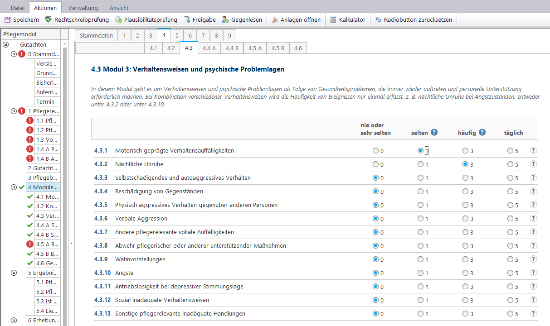Open the Datei menu tab
Viewport: 550px width, 326px height.
(18, 8)
